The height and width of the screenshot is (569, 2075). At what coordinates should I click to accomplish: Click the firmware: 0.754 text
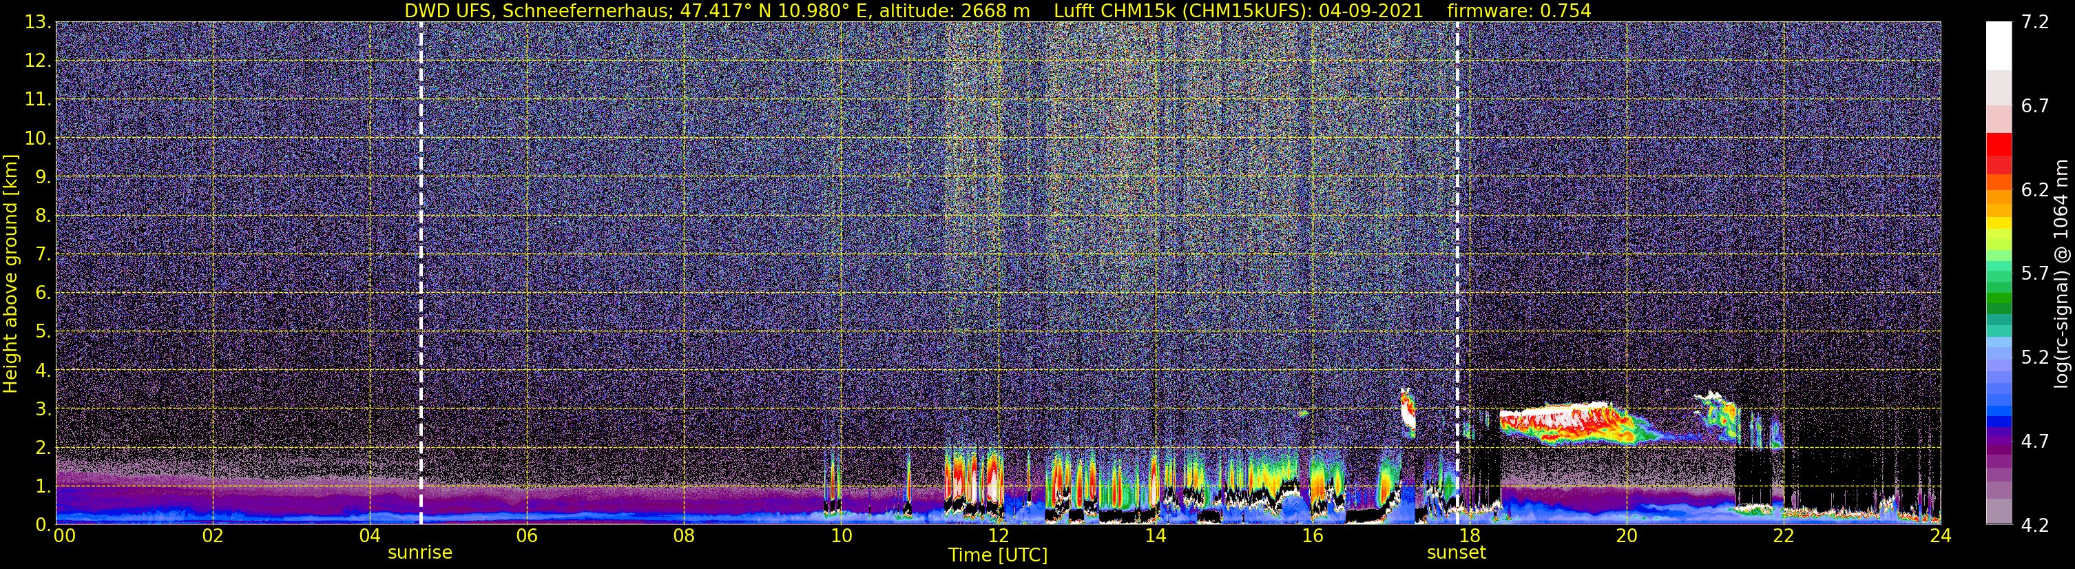[1519, 10]
